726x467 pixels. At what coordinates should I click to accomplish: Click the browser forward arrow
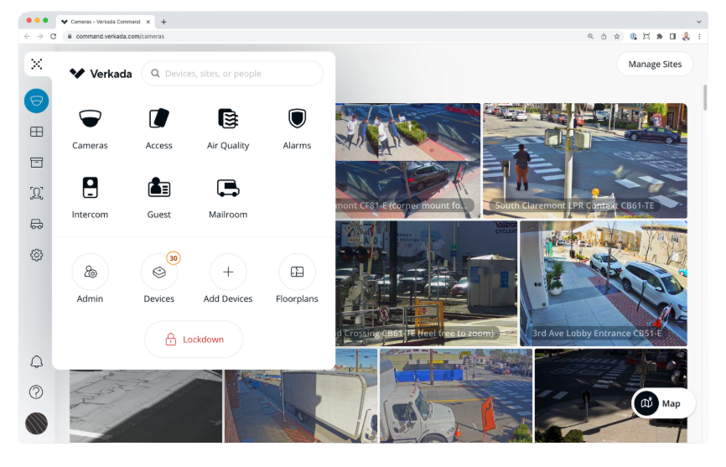point(40,36)
